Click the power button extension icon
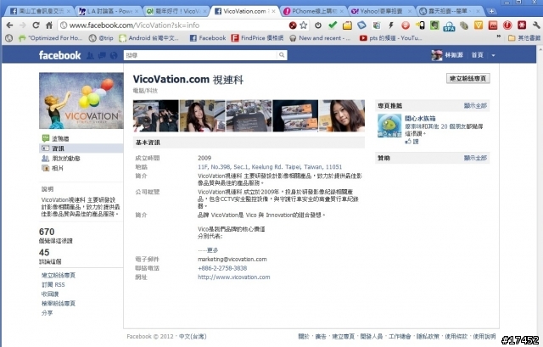This screenshot has height=347, width=543. 318,25
